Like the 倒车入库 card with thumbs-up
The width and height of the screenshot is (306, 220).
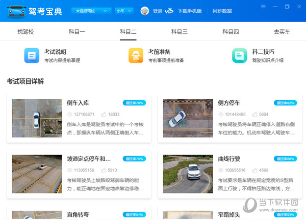tap(104, 114)
